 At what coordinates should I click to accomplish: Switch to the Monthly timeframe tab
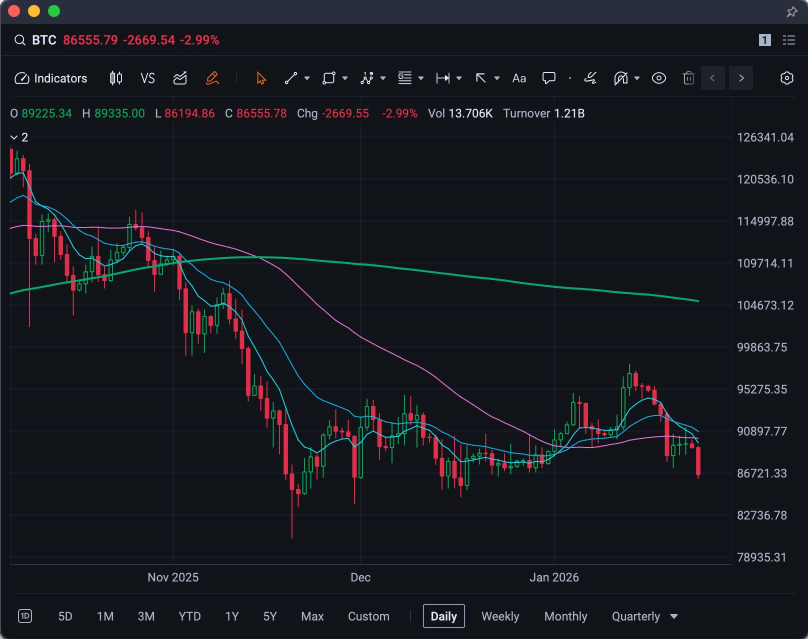point(565,616)
